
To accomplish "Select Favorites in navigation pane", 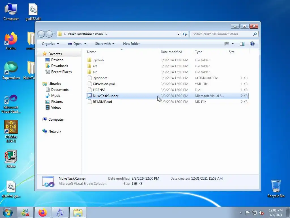I will (55, 54).
